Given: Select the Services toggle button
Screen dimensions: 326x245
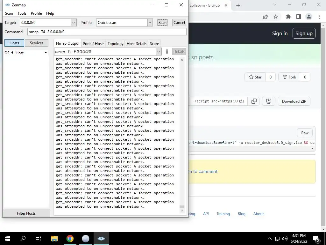Looking at the screenshot, I should pyautogui.click(x=37, y=43).
